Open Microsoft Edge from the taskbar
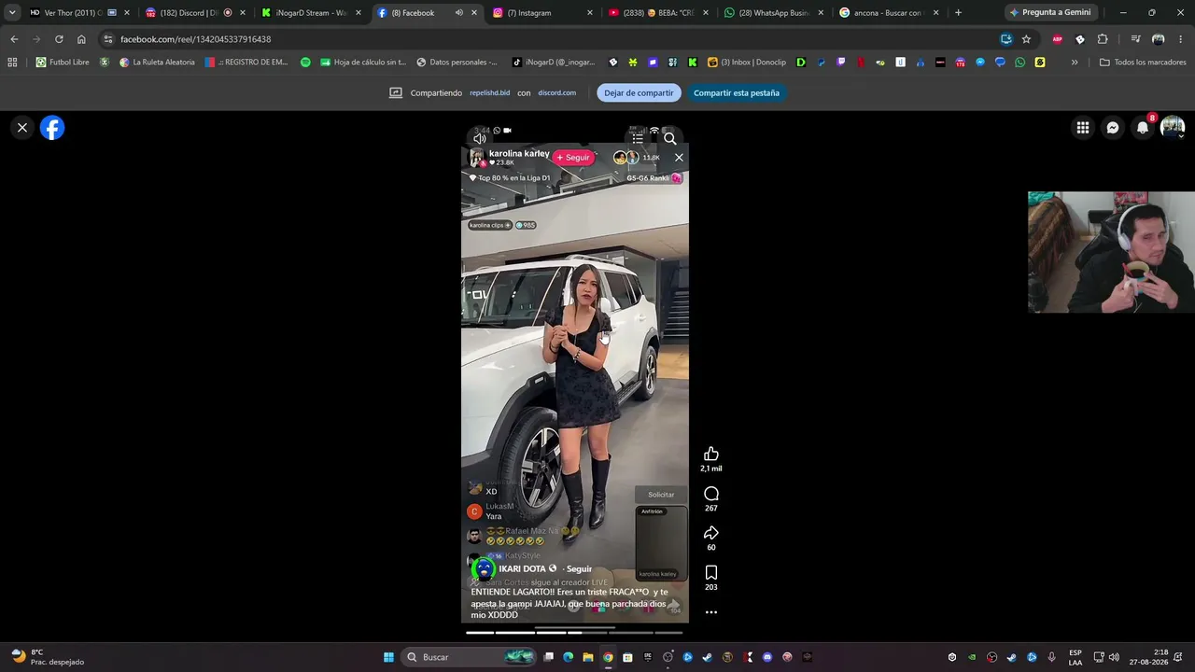Viewport: 1195px width, 672px height. click(x=568, y=657)
